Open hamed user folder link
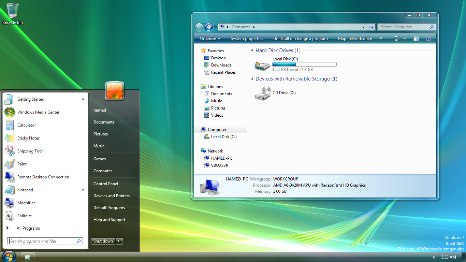This screenshot has height=262, width=466. point(100,110)
